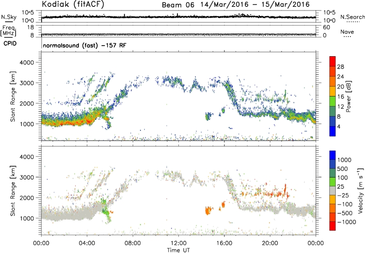Click the "Velocity [m s-1]" color bar title

[x=360, y=190]
